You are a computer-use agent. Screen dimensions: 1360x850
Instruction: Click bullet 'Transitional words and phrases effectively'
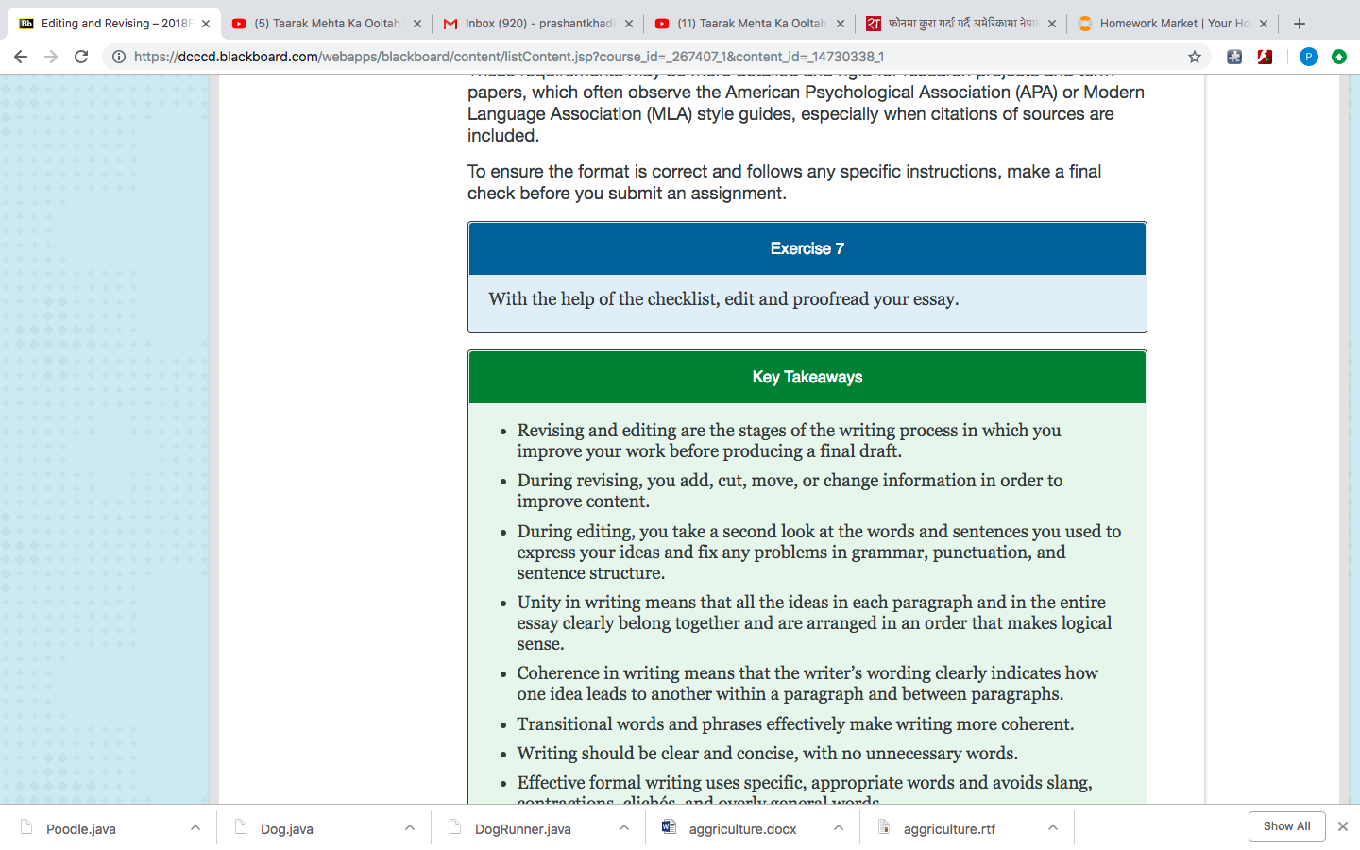pos(795,724)
